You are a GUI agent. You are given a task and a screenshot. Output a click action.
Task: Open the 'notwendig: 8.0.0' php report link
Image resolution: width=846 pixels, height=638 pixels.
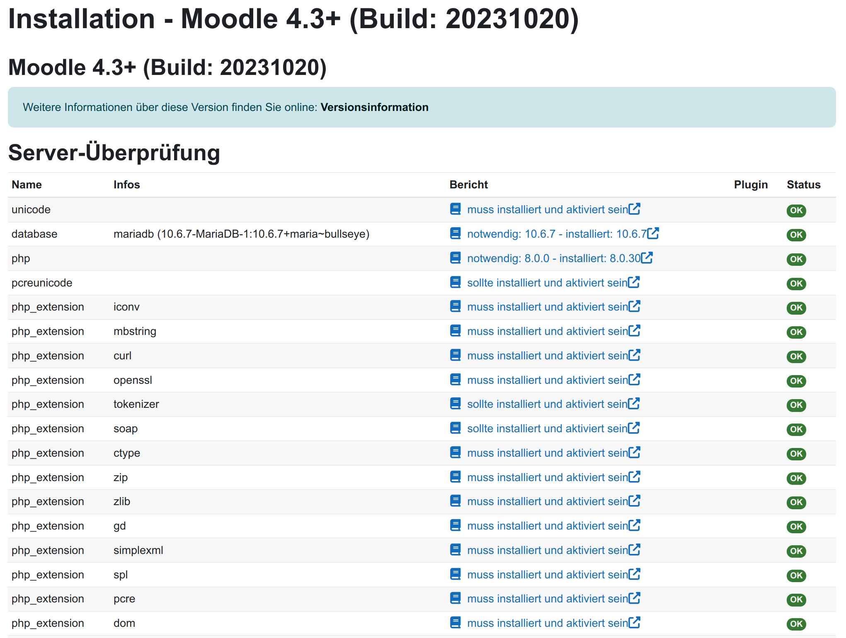pyautogui.click(x=553, y=258)
